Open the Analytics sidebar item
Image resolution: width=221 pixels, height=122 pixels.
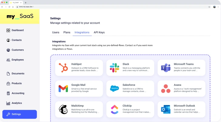(x=17, y=103)
